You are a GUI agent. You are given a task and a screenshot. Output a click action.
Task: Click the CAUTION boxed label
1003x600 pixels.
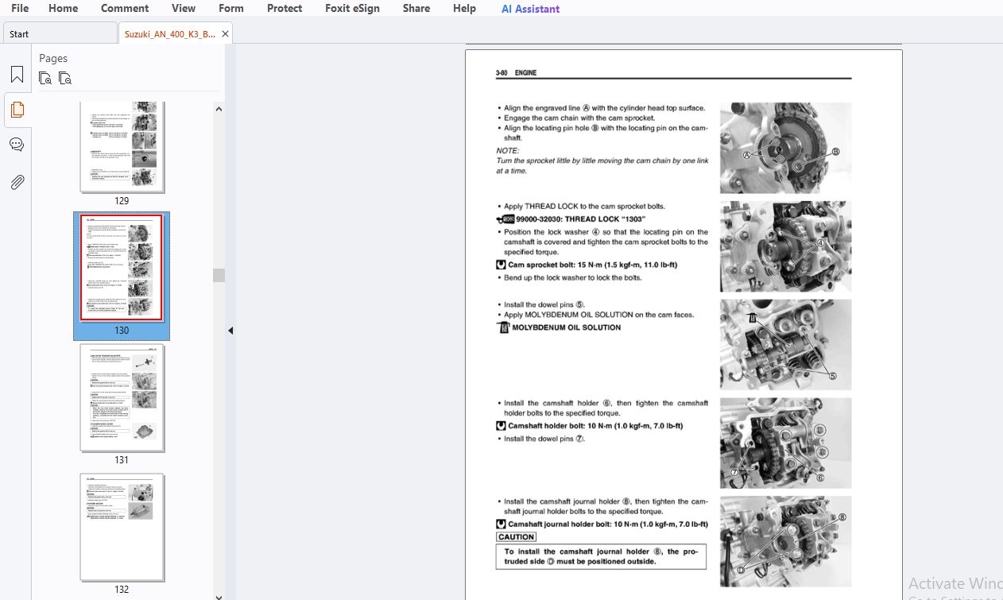[516, 537]
